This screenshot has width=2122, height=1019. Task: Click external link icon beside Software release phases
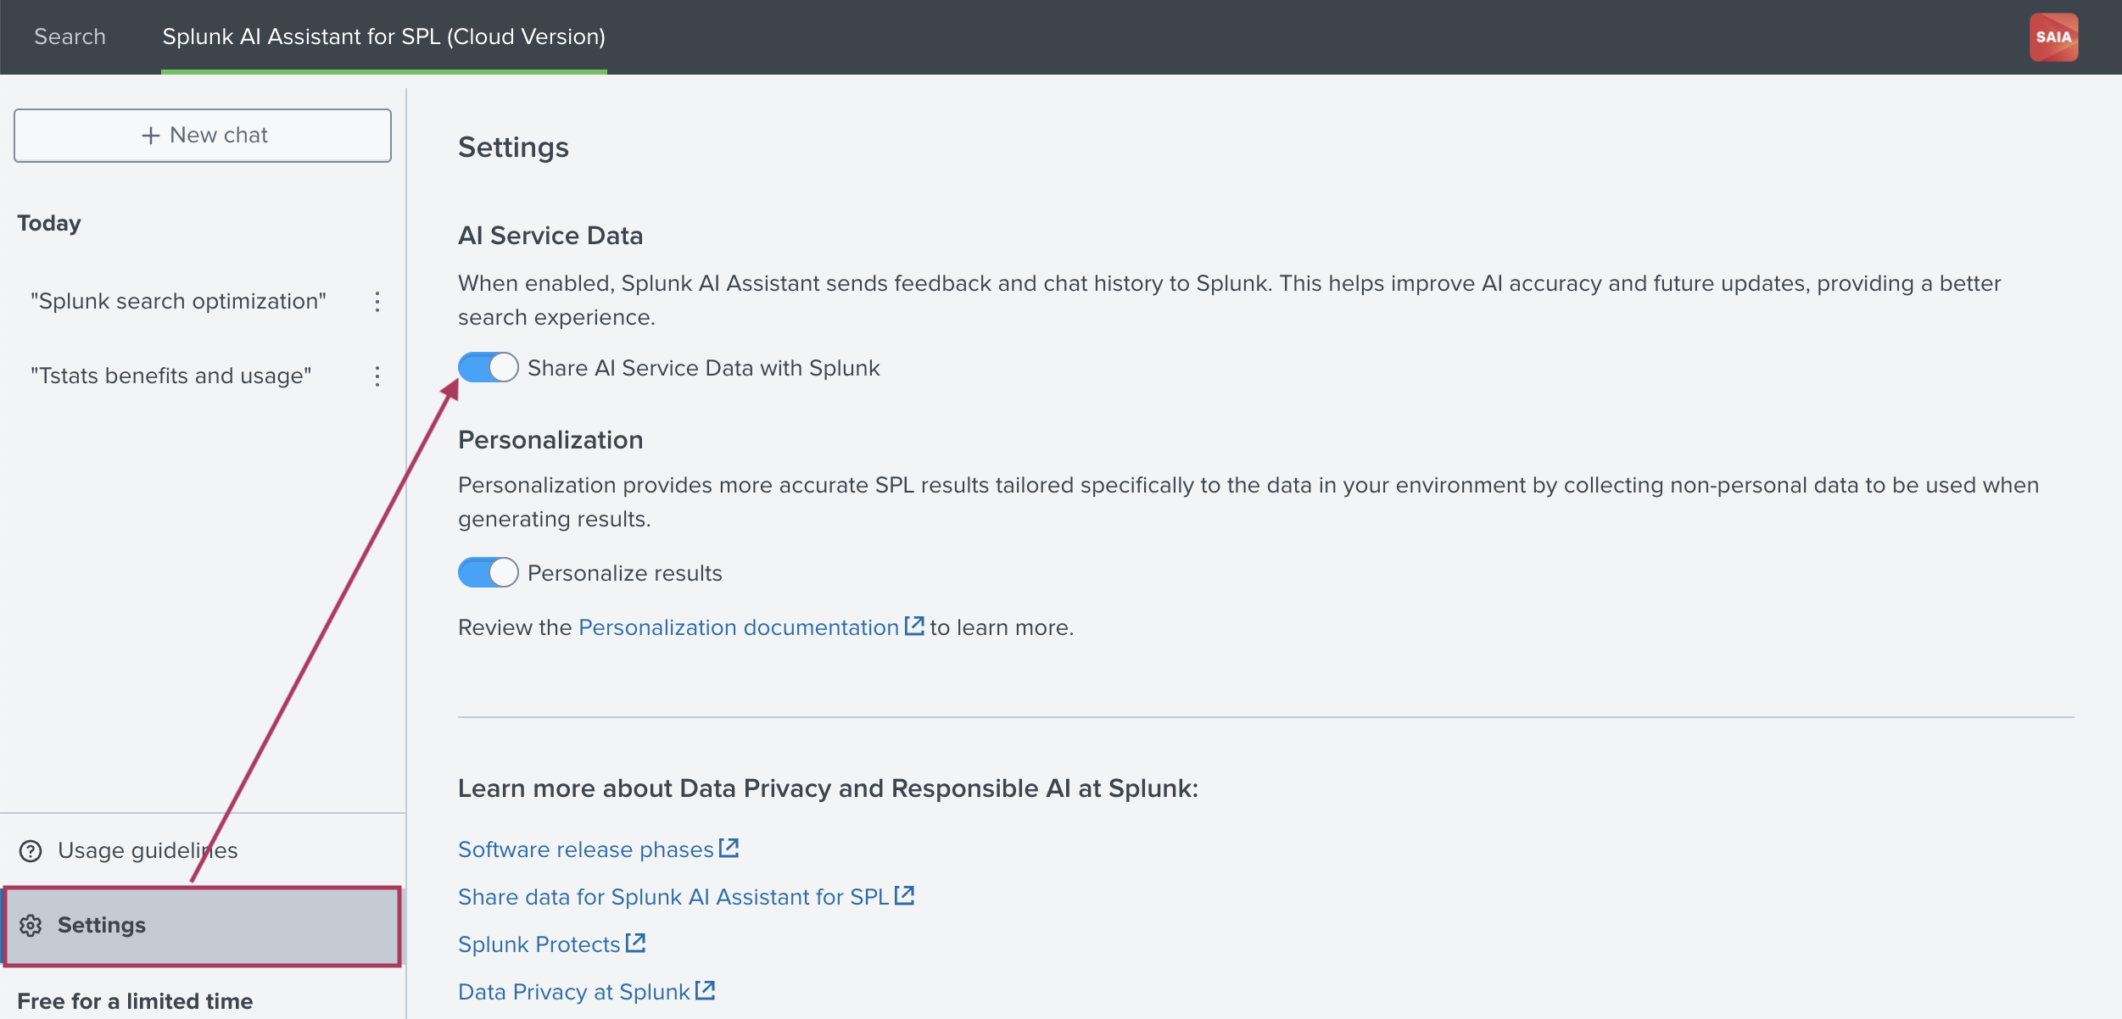click(729, 848)
